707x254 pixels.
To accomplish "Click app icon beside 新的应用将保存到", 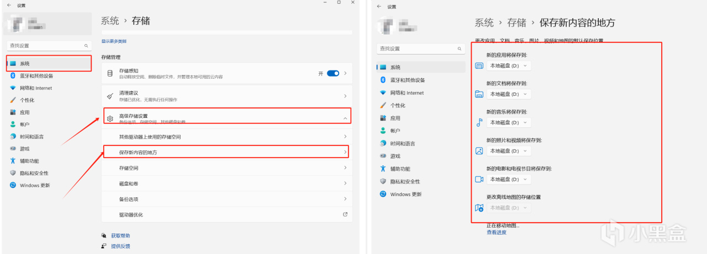I will point(479,66).
